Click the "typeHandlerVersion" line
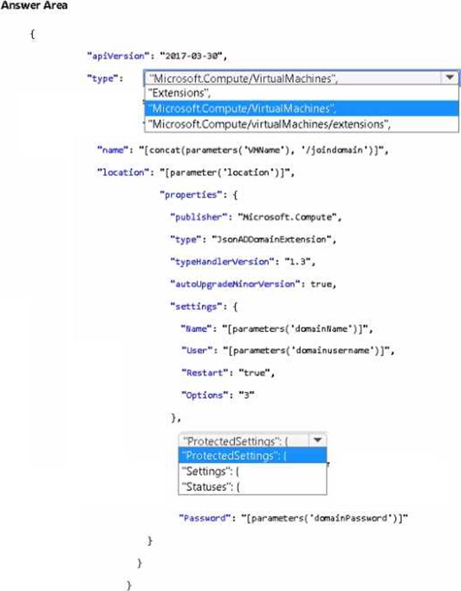461x591 pixels. [235, 261]
